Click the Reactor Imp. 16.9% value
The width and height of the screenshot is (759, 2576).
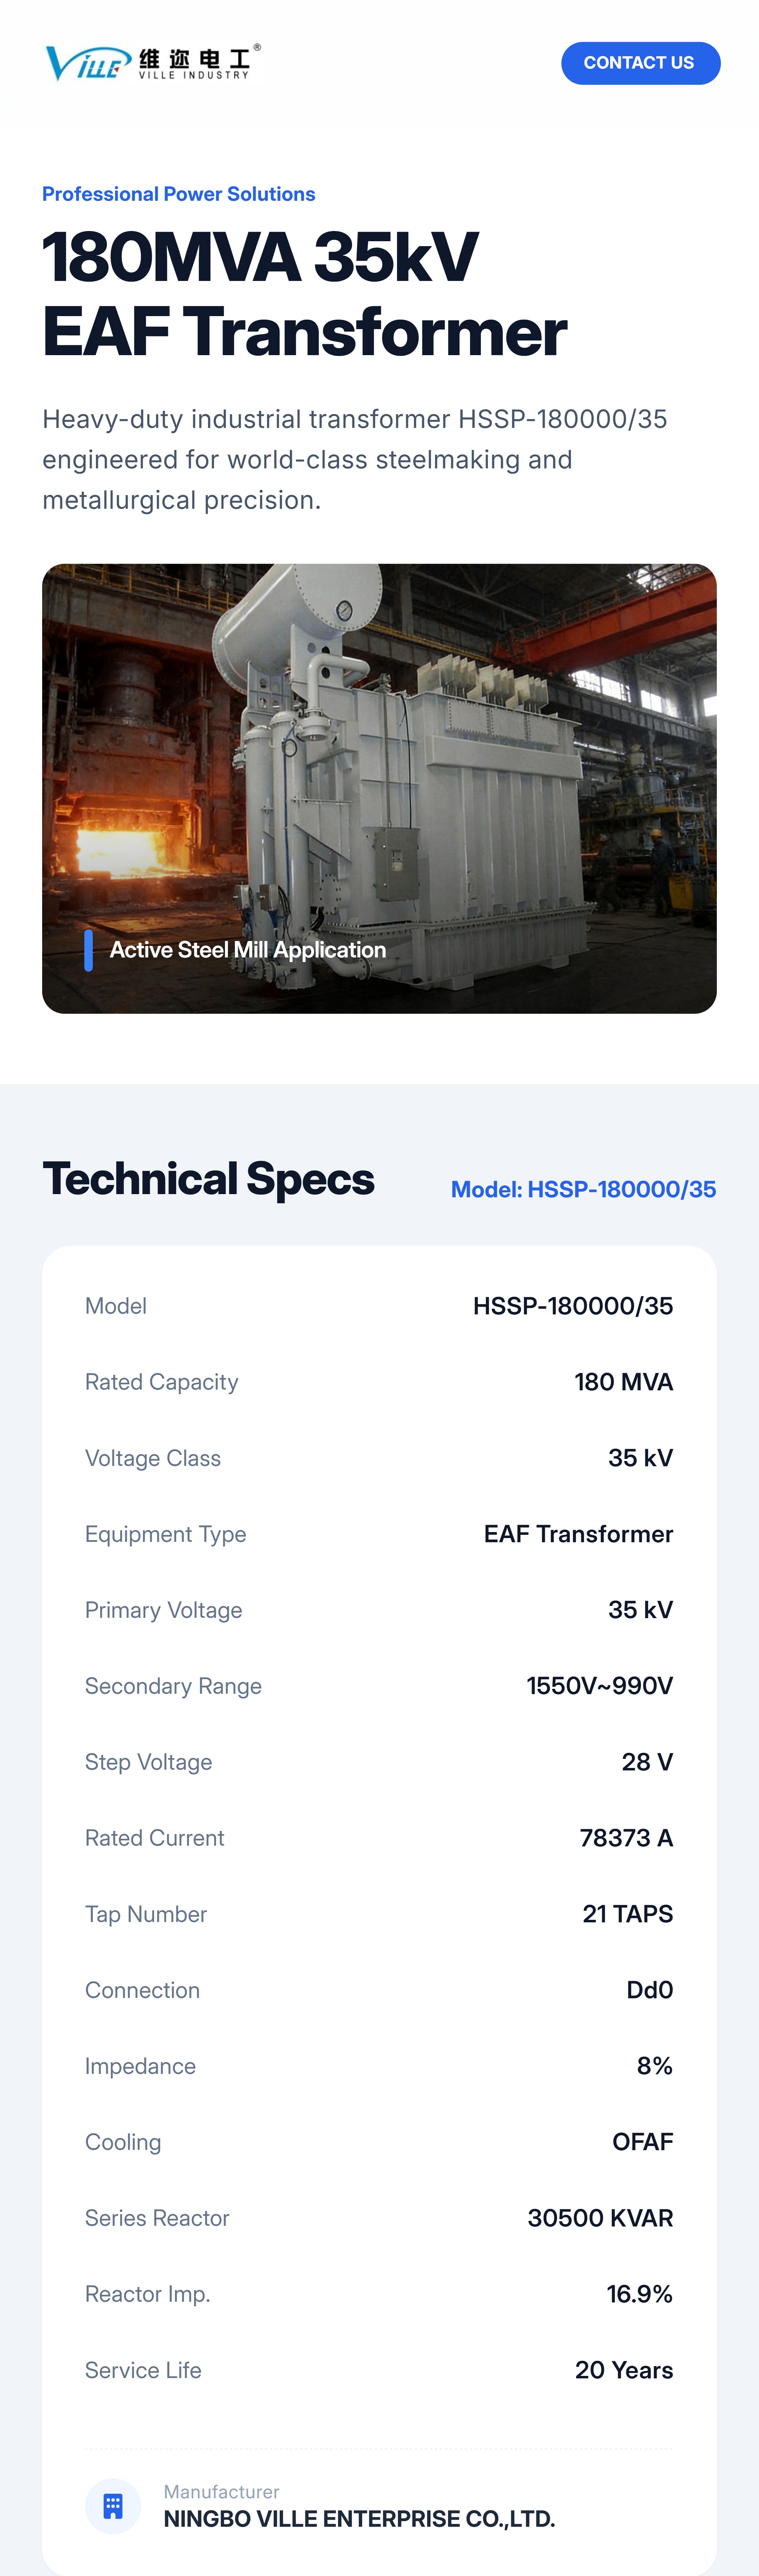639,2294
